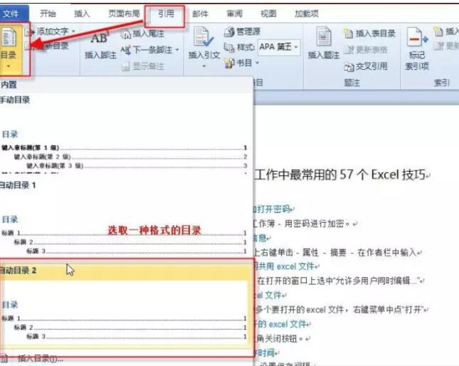The width and height of the screenshot is (459, 366).
Task: Open the 页面布局 ribbon tab
Action: (124, 14)
